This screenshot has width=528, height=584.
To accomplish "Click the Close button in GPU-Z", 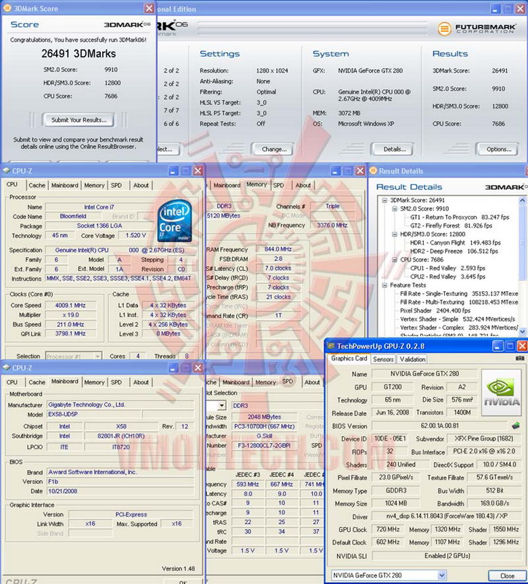I will [507, 575].
